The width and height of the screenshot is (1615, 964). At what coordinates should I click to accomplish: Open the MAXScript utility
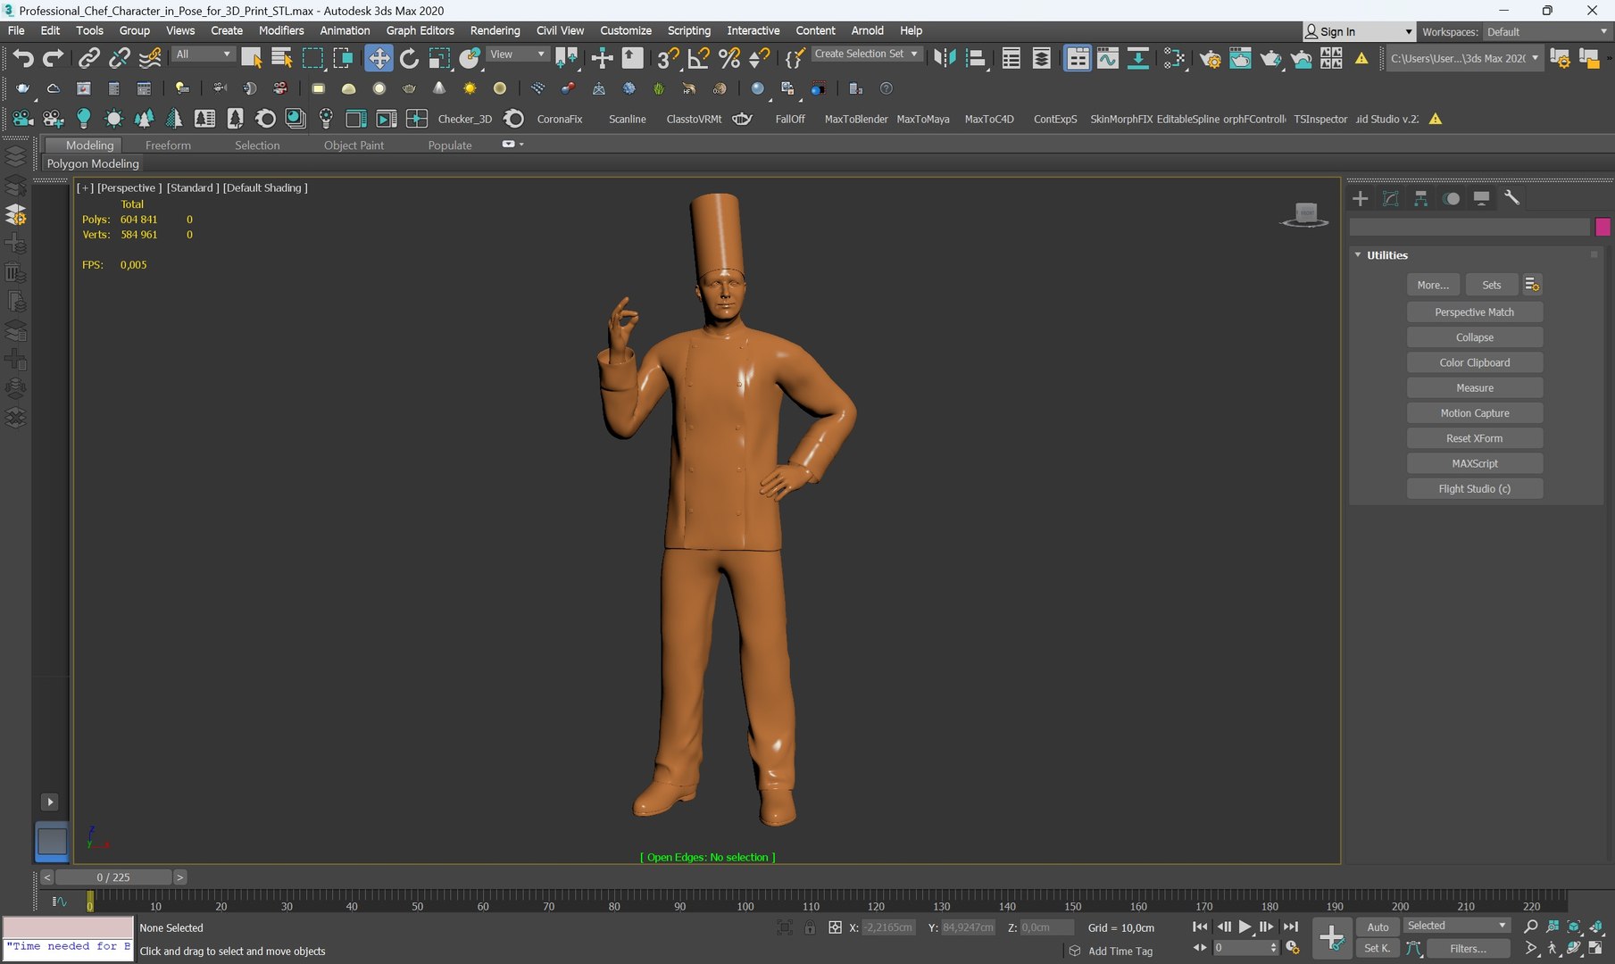point(1475,463)
